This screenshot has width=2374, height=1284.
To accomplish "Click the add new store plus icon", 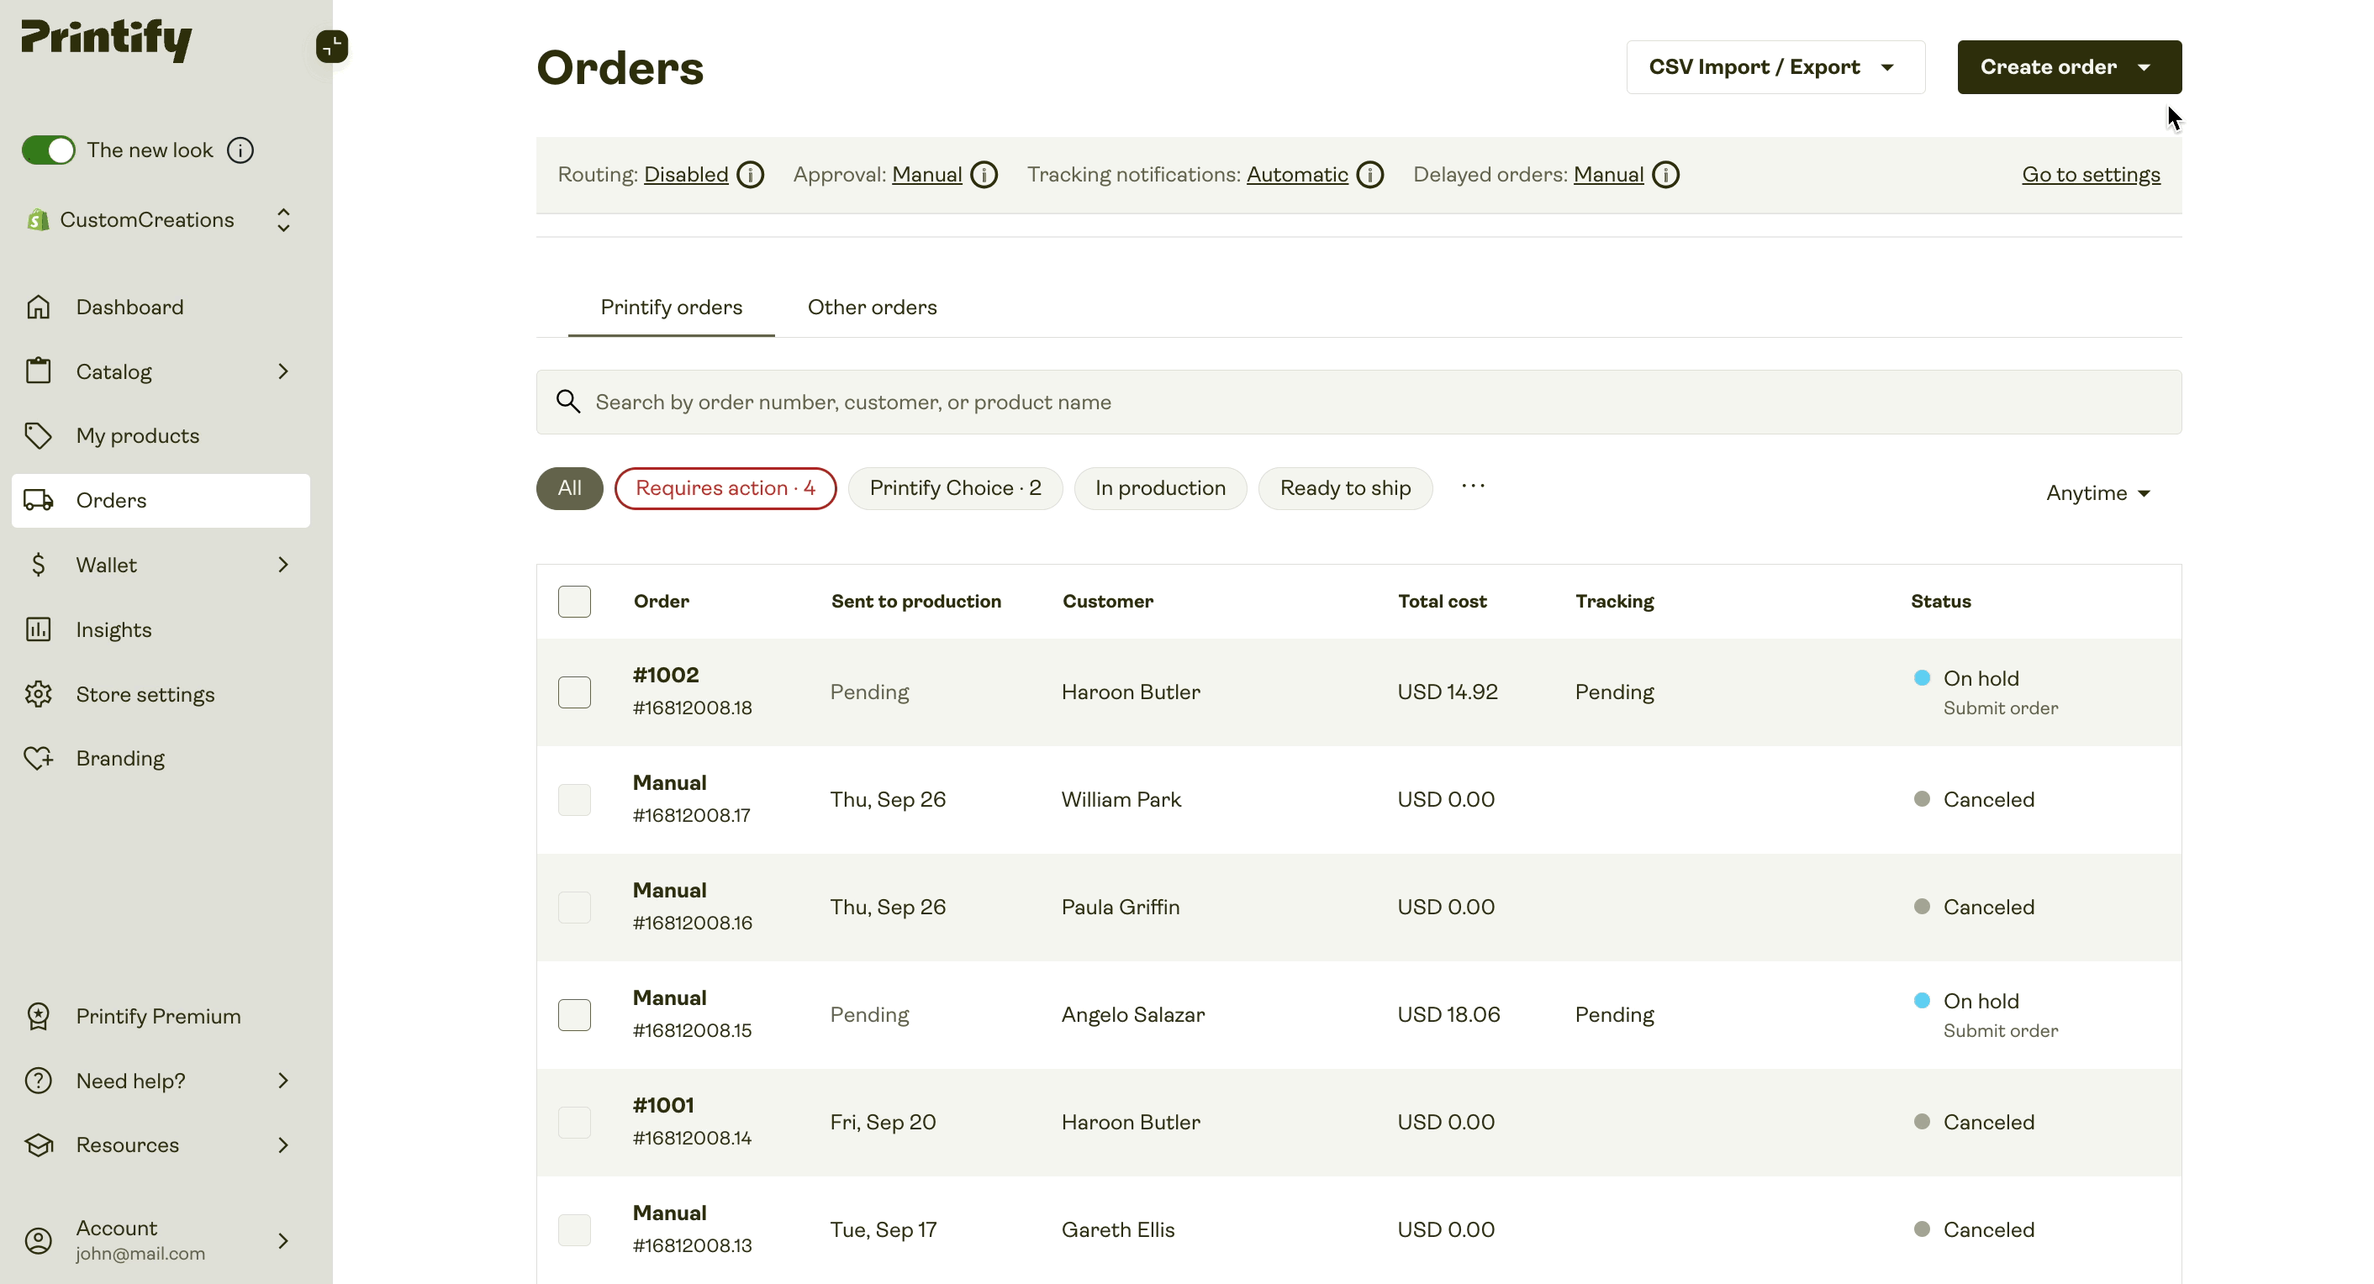I will 330,46.
